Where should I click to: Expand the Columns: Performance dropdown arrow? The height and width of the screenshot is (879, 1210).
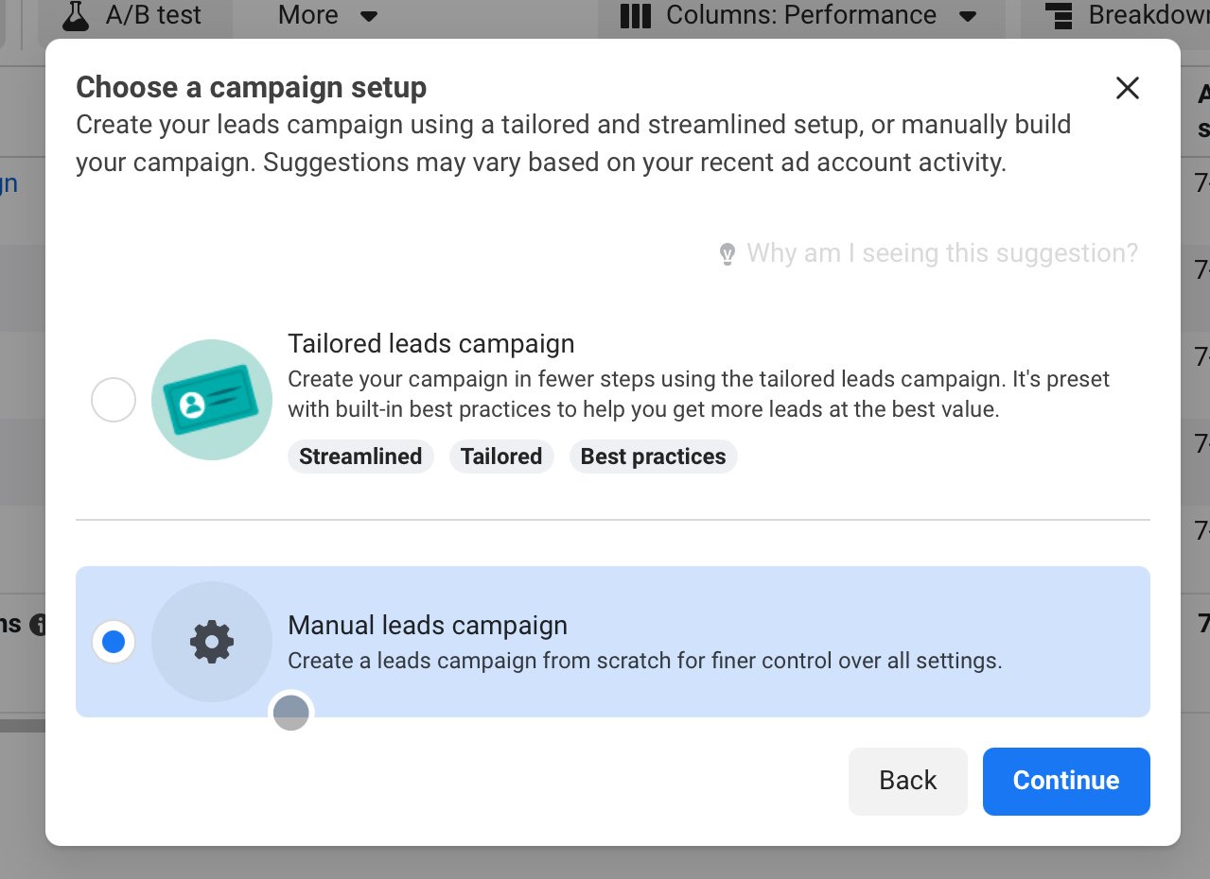click(x=967, y=16)
